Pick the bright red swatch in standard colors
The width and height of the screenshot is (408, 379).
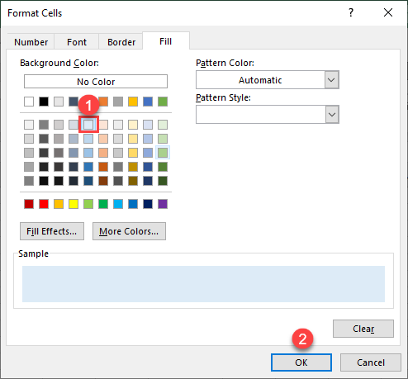click(44, 204)
